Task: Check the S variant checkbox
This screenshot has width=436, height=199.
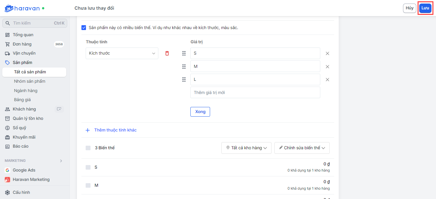Action: coord(88,167)
